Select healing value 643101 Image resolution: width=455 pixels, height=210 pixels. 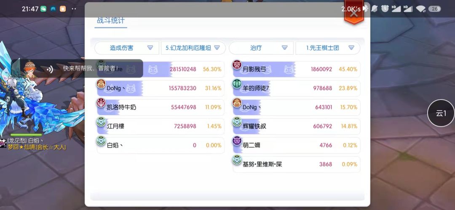point(324,107)
